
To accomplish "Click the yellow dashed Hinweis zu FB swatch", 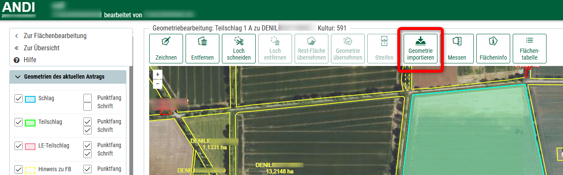I will pyautogui.click(x=30, y=170).
